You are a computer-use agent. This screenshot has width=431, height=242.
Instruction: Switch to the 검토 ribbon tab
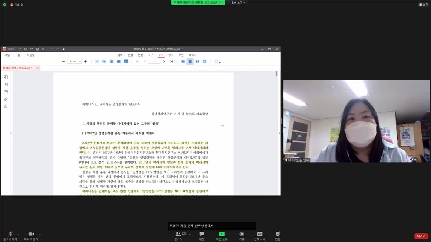pos(120,55)
